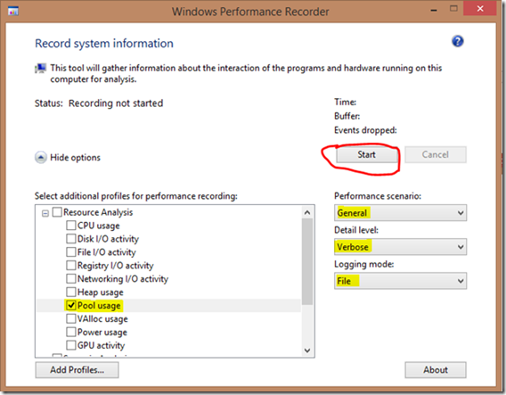Viewport: 506px width, 395px height.
Task: Open the blue help question mark icon
Action: pos(458,41)
